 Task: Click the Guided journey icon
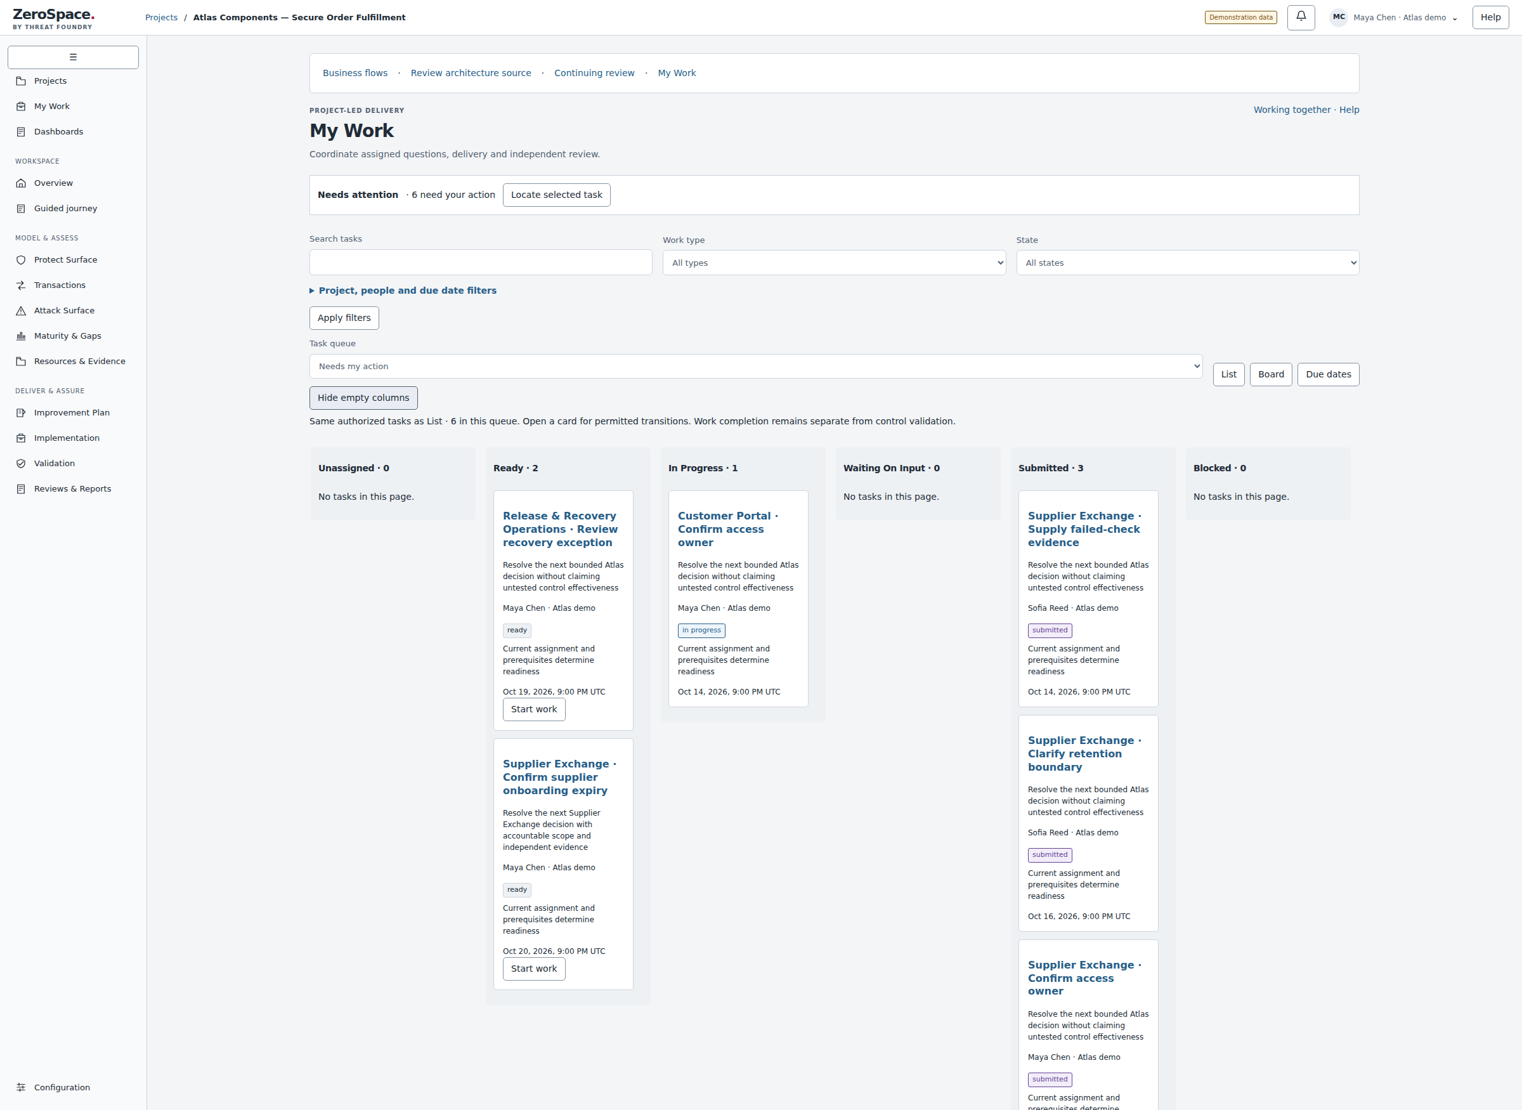pos(21,208)
